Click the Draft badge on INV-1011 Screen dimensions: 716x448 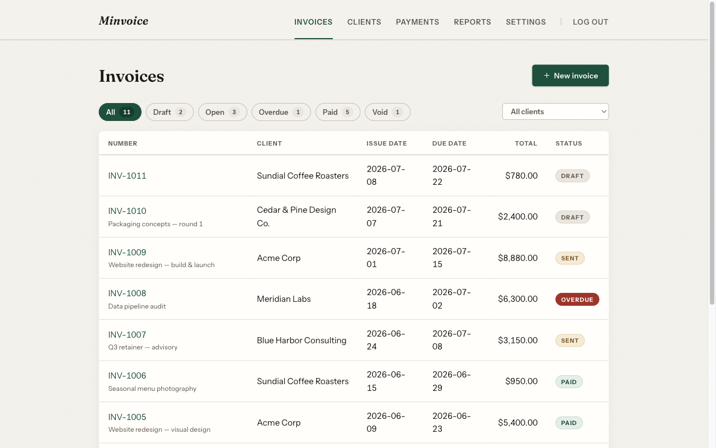point(572,176)
